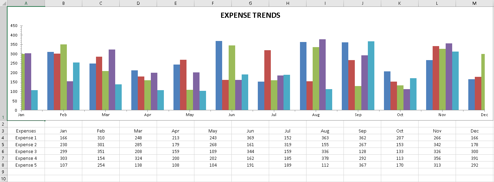Select the blue bar for Jun
The width and height of the screenshot is (494, 182).
219,75
